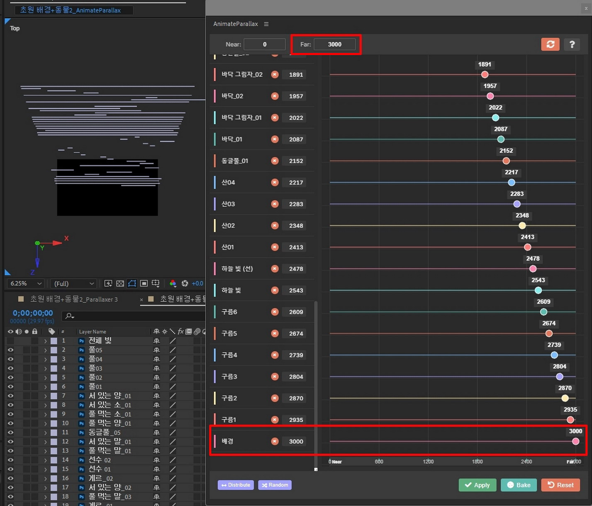The width and height of the screenshot is (592, 506).
Task: Toggle mask and shape path visibility
Action: point(132,284)
